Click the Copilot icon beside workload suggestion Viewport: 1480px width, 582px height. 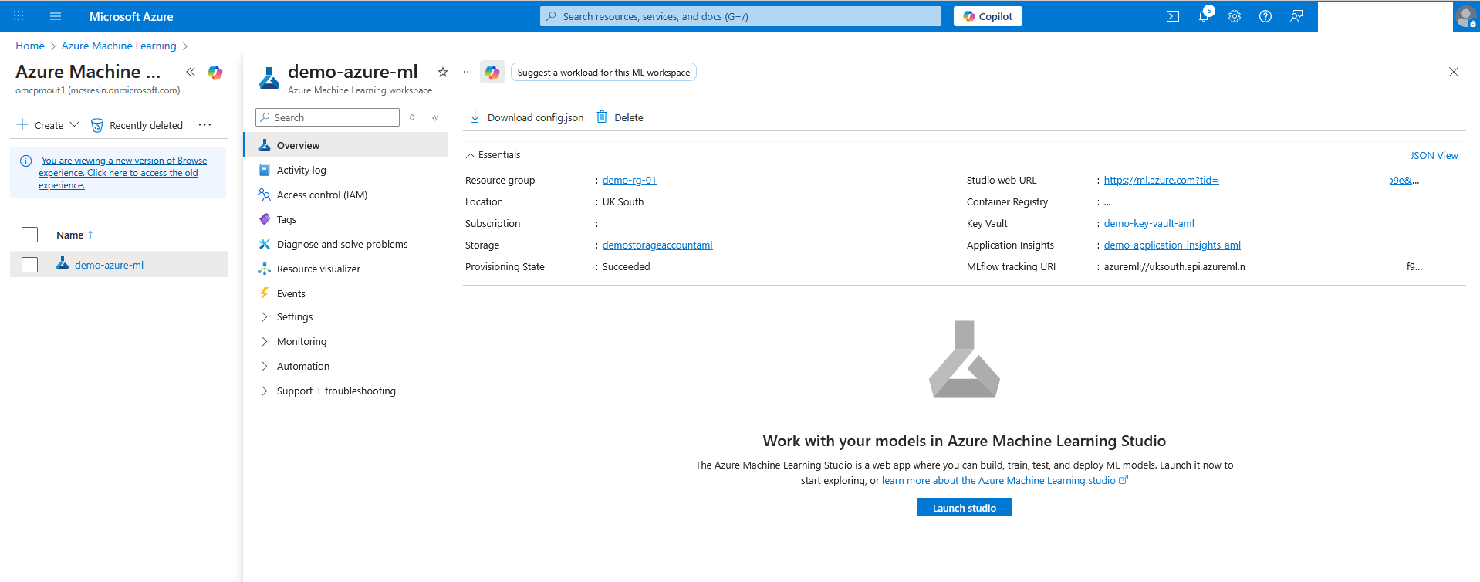(x=492, y=72)
